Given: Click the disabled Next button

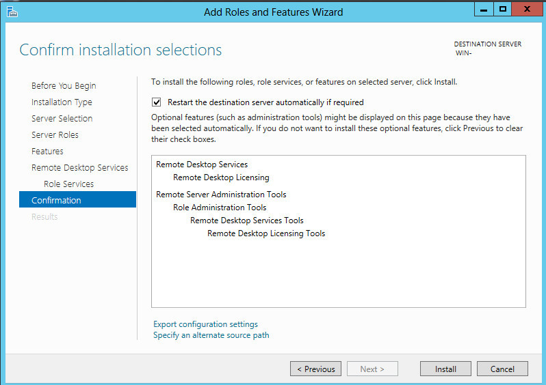Looking at the screenshot, I should pos(372,369).
